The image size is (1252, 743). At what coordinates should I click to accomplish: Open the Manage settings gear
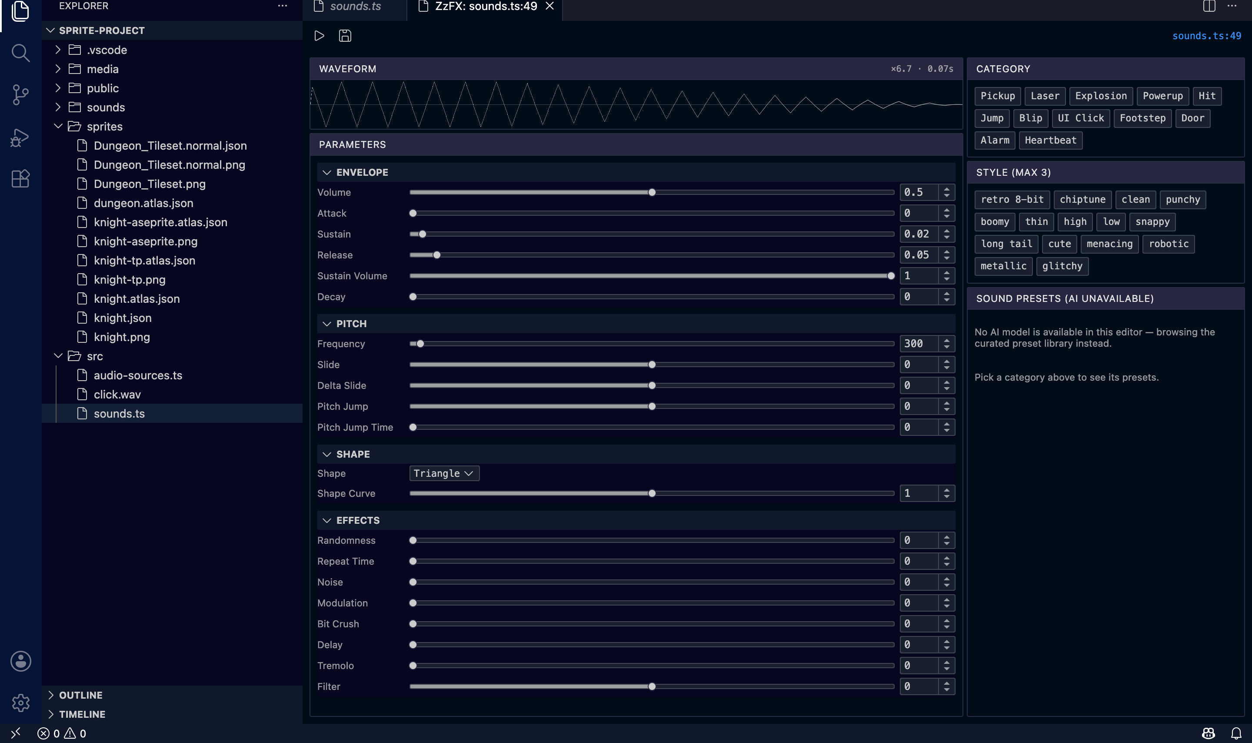pyautogui.click(x=20, y=703)
